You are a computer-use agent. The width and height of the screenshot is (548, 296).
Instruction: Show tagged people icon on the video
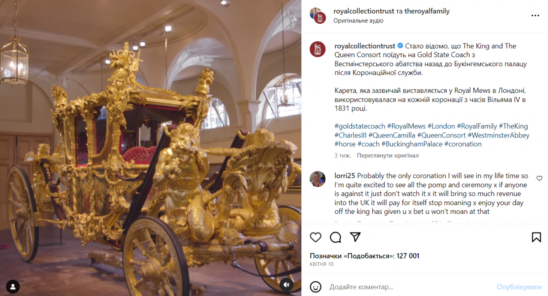(13, 287)
